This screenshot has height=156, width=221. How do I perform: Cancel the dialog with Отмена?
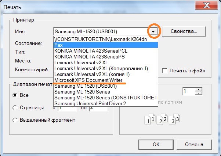pos(194,145)
